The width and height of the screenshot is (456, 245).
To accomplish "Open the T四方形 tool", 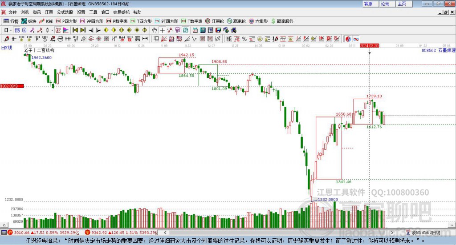I will point(141,21).
